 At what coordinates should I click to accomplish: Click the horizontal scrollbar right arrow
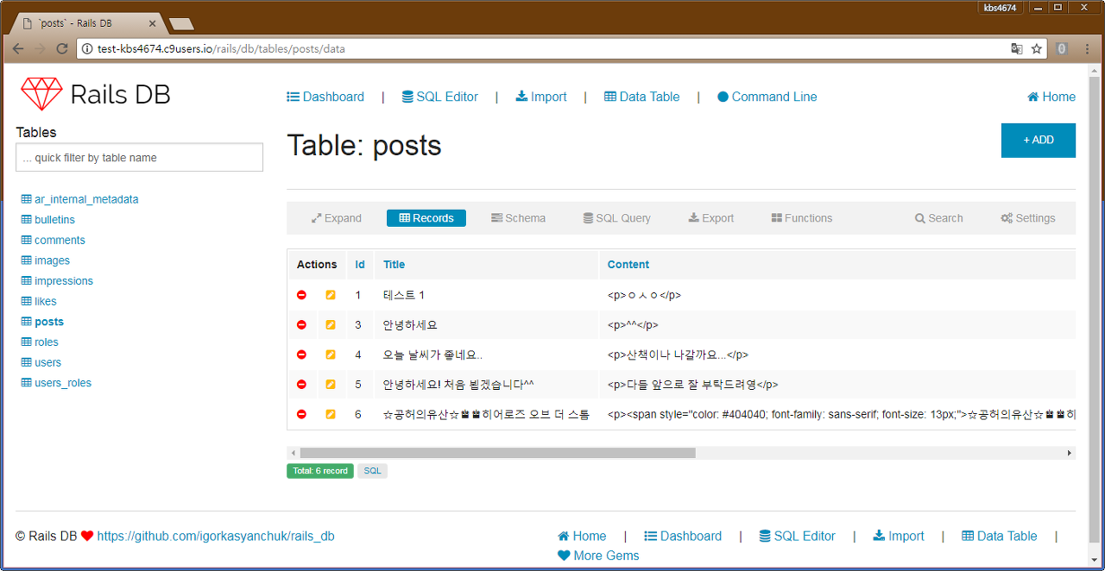[1070, 453]
